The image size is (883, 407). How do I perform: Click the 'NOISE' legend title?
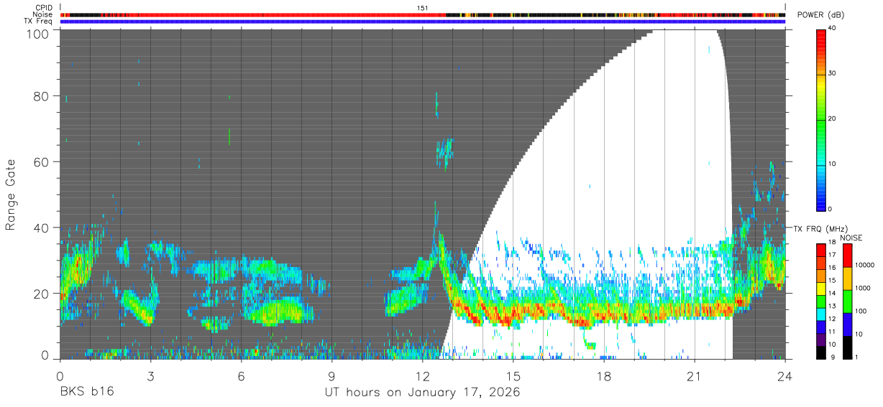pyautogui.click(x=851, y=238)
